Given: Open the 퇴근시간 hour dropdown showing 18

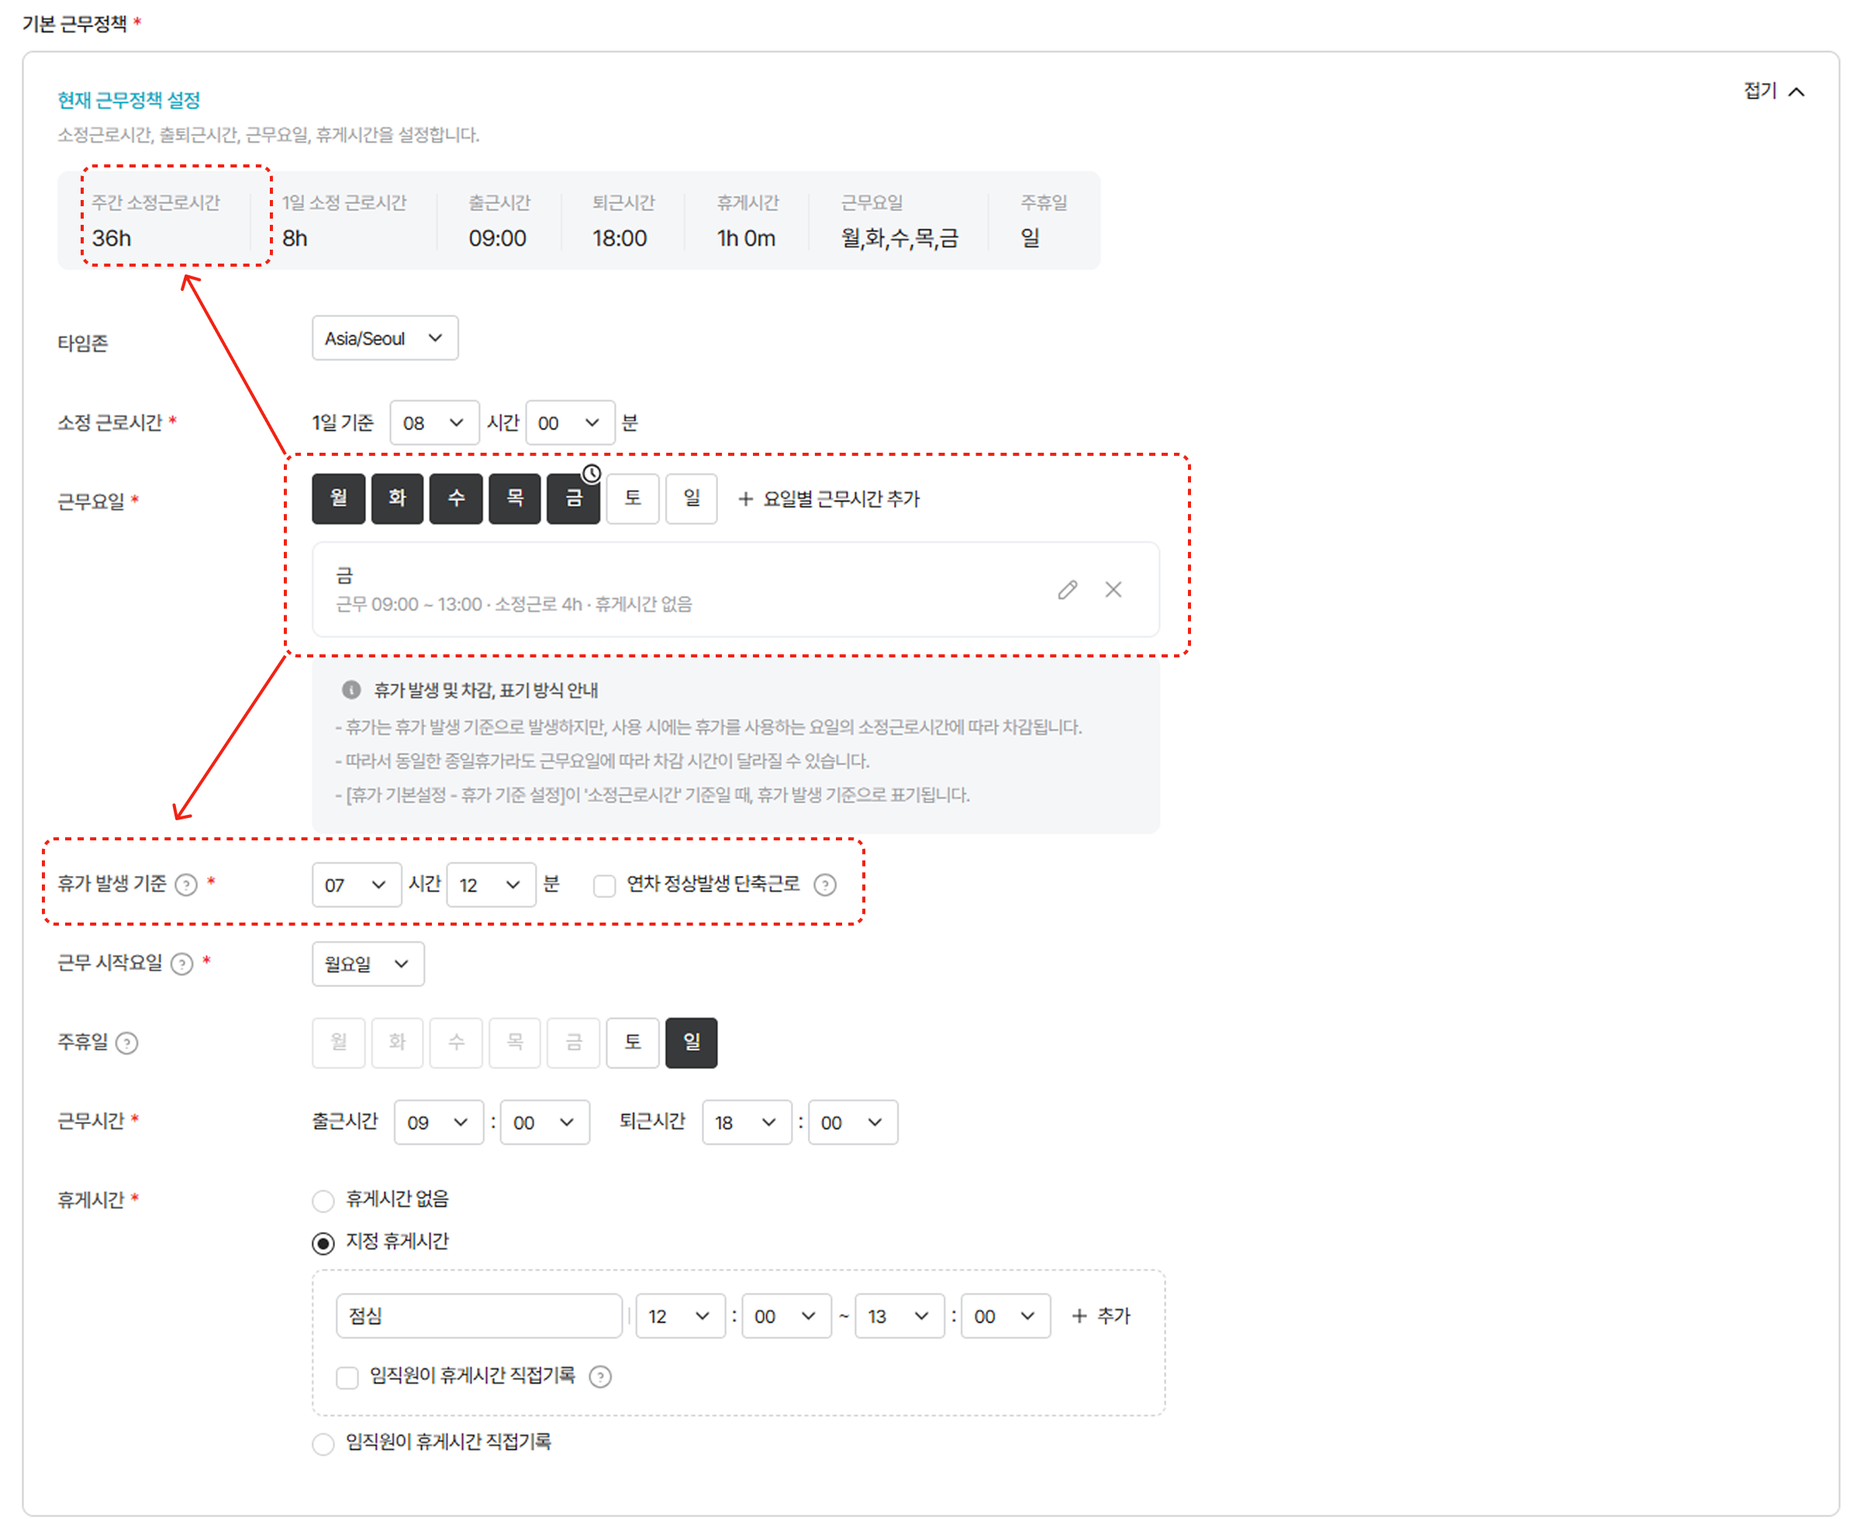Looking at the screenshot, I should click(748, 1123).
